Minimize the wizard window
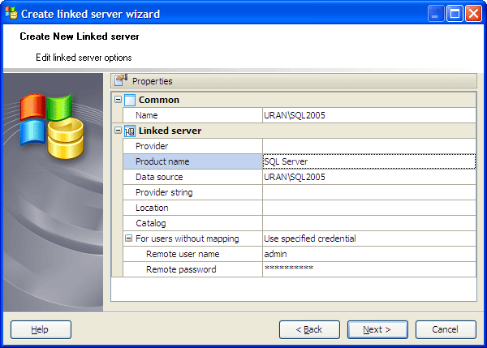 point(435,14)
